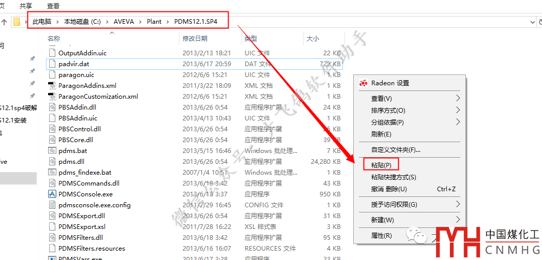The height and width of the screenshot is (260, 542).
Task: Select the PBSControl.dll file icon
Action: coord(52,129)
